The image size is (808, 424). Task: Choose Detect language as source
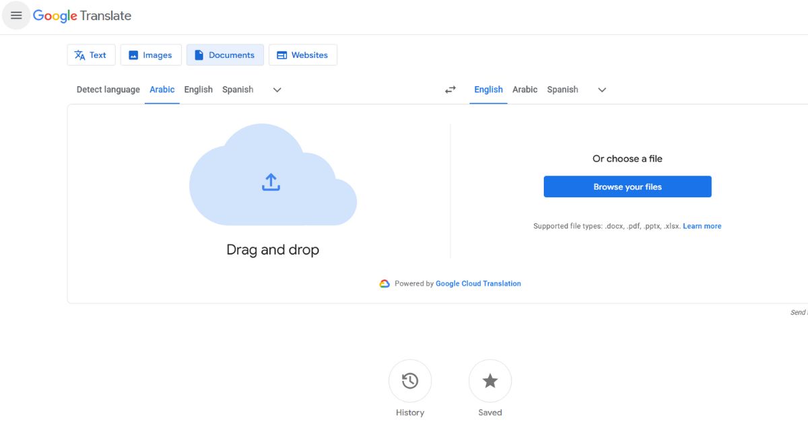pos(108,90)
